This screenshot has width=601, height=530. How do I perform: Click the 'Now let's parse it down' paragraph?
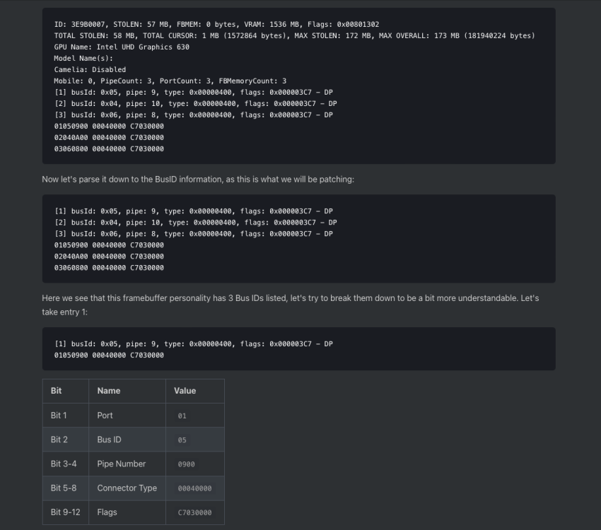coord(198,179)
